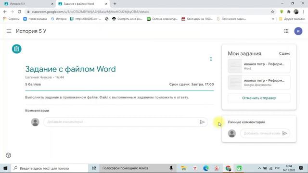Image resolution: width=308 pixels, height=173 pixels.
Task: Open the 'Соло на клавиатуре' bookmark
Action: [x=162, y=19]
